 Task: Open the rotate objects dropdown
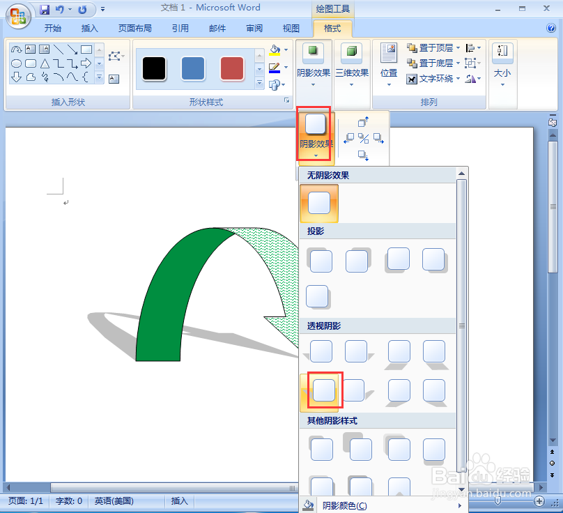473,79
